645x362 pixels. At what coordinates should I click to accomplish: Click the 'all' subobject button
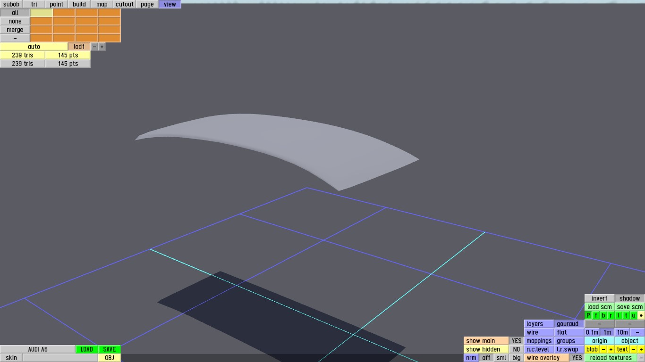pyautogui.click(x=15, y=13)
